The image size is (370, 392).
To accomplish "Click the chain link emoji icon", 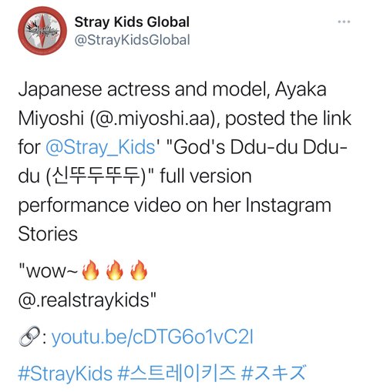I will 29,336.
